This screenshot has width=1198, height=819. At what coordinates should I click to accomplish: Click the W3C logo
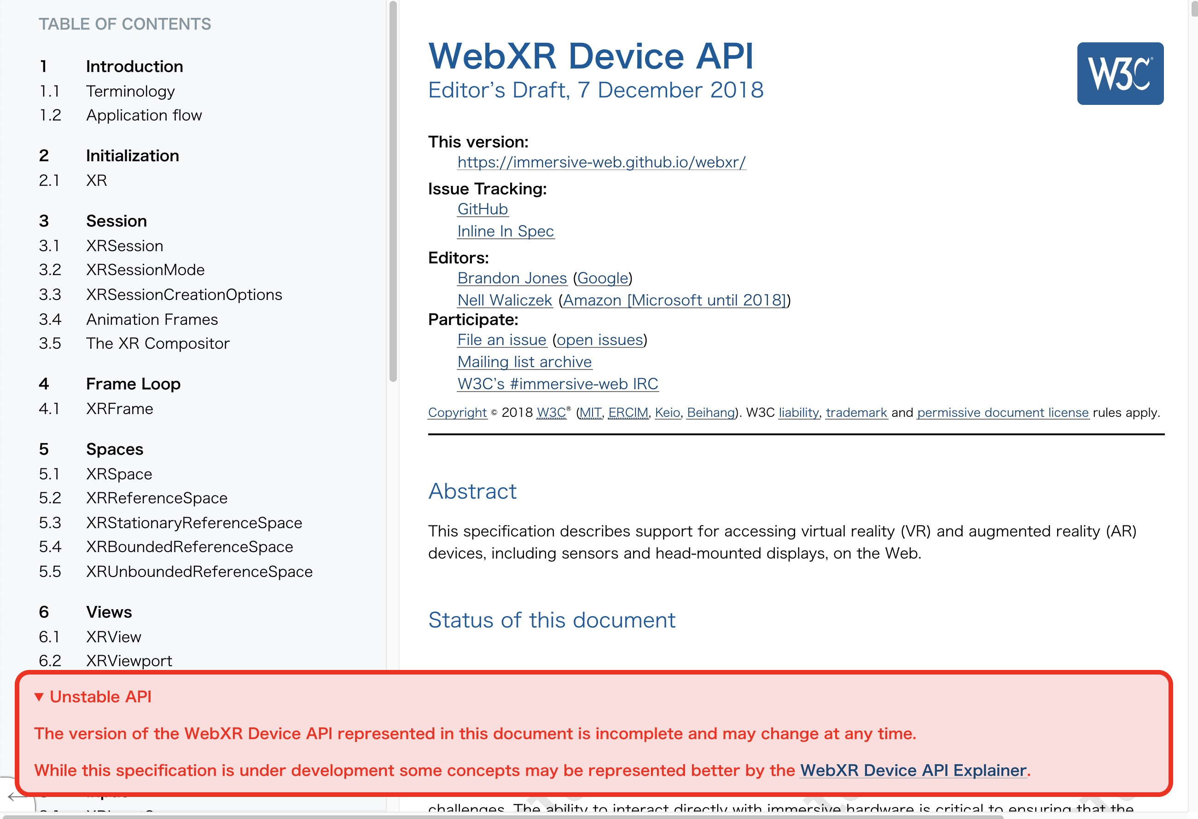coord(1120,73)
